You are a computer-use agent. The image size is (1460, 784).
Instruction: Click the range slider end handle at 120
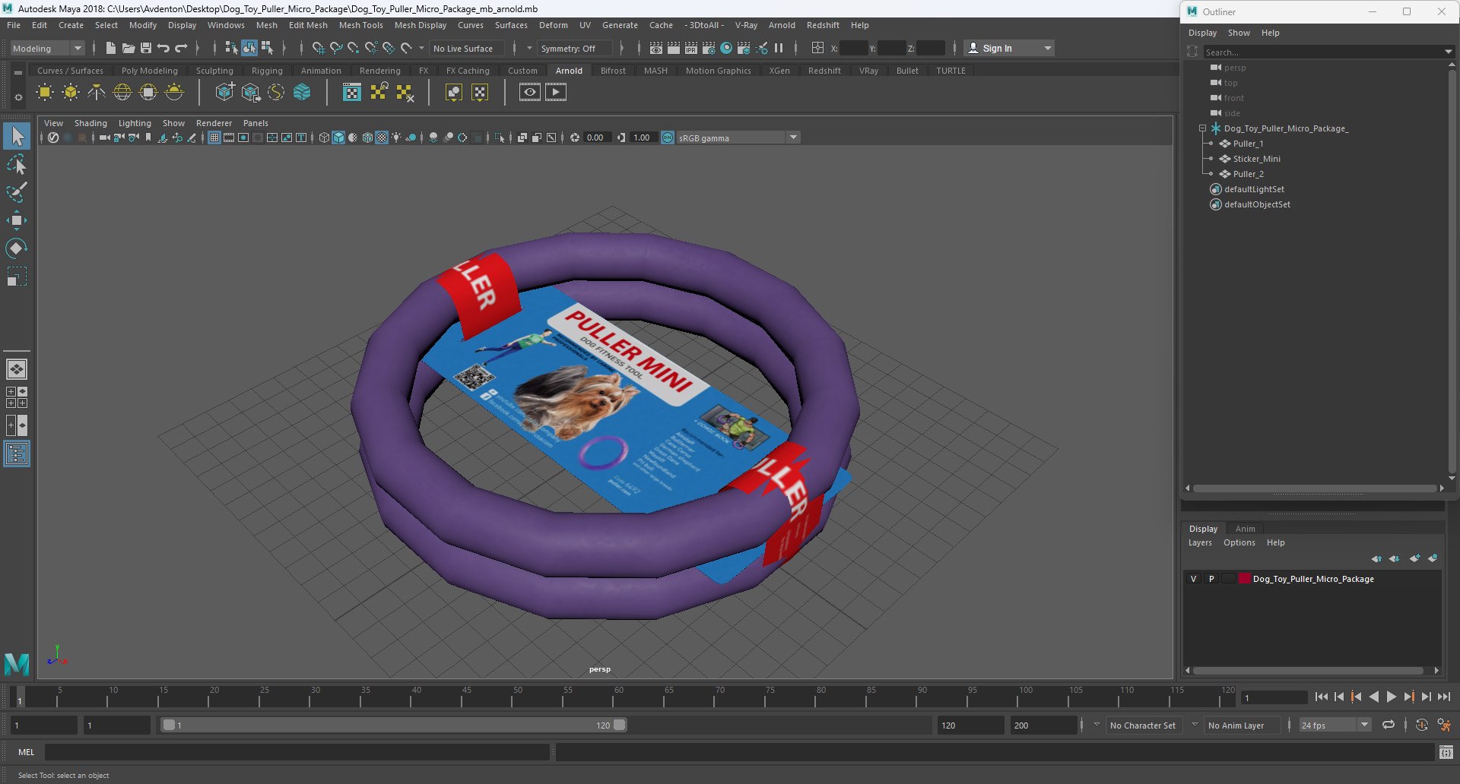(x=620, y=725)
